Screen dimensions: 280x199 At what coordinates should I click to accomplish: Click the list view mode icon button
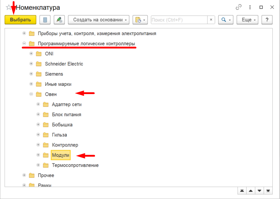pos(45,20)
